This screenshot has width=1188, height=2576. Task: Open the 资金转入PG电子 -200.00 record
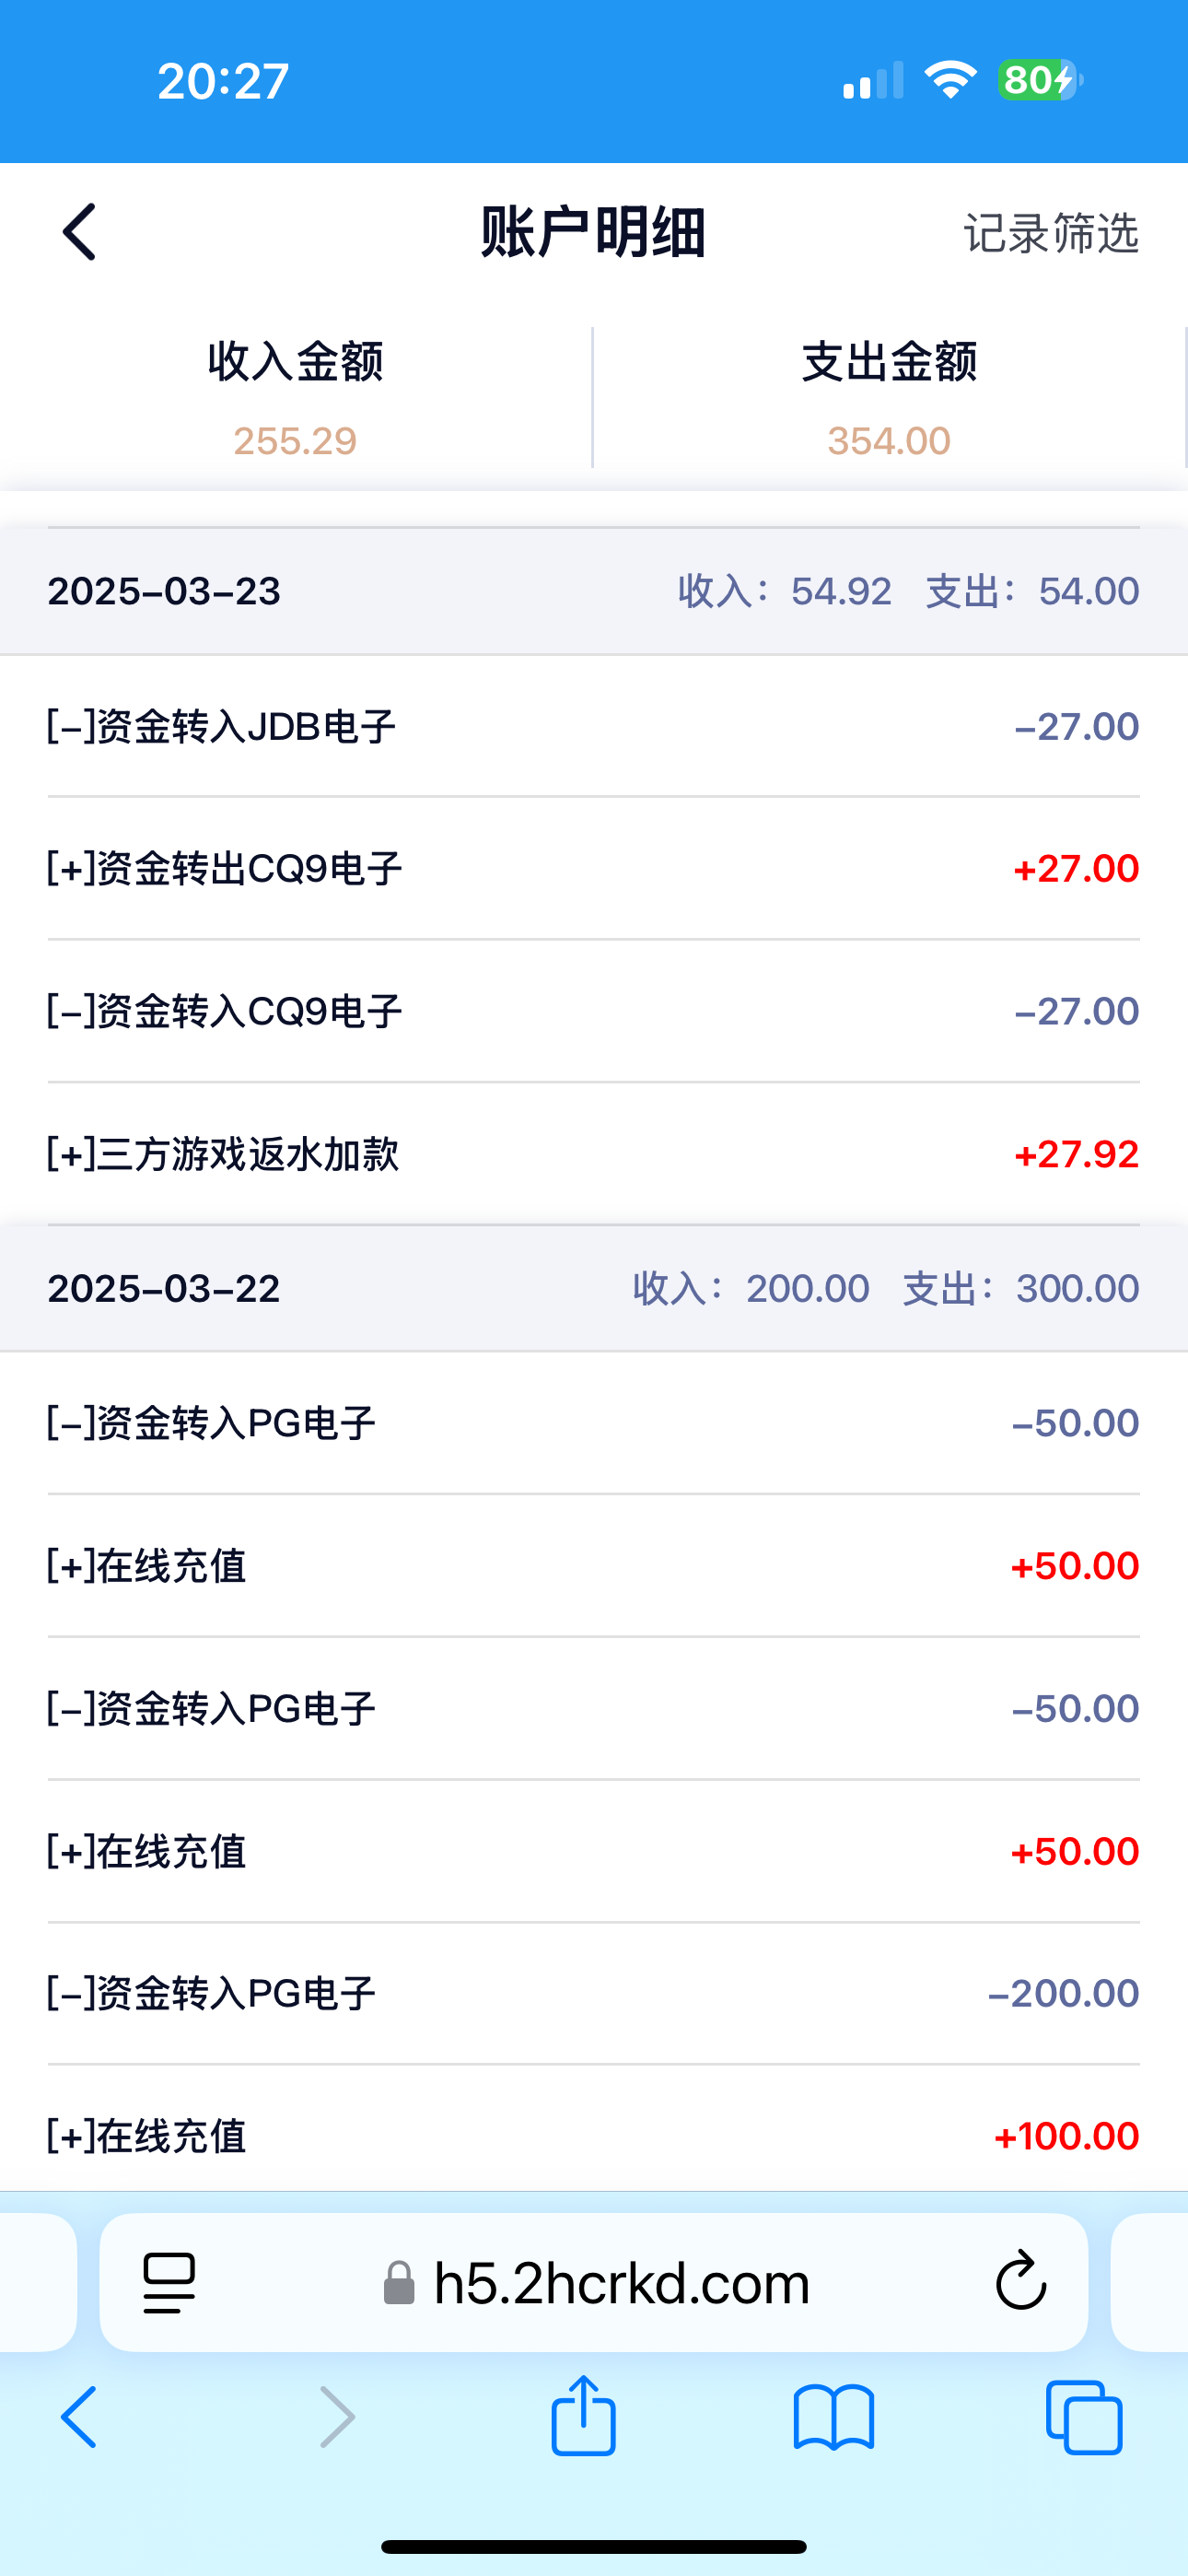pos(594,1993)
